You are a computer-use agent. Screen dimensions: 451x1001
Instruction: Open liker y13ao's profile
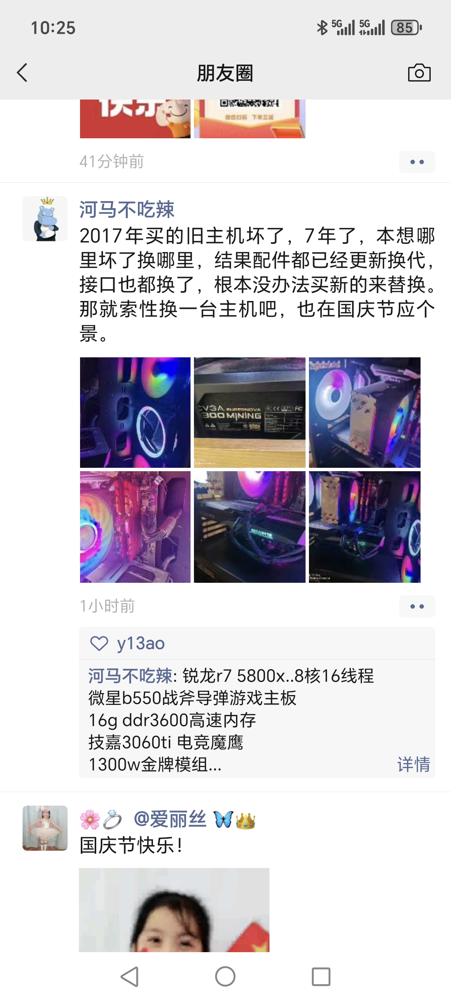pyautogui.click(x=141, y=644)
